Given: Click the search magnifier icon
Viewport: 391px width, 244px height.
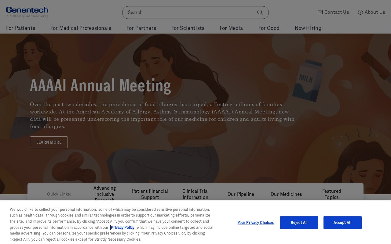Looking at the screenshot, I should [260, 13].
